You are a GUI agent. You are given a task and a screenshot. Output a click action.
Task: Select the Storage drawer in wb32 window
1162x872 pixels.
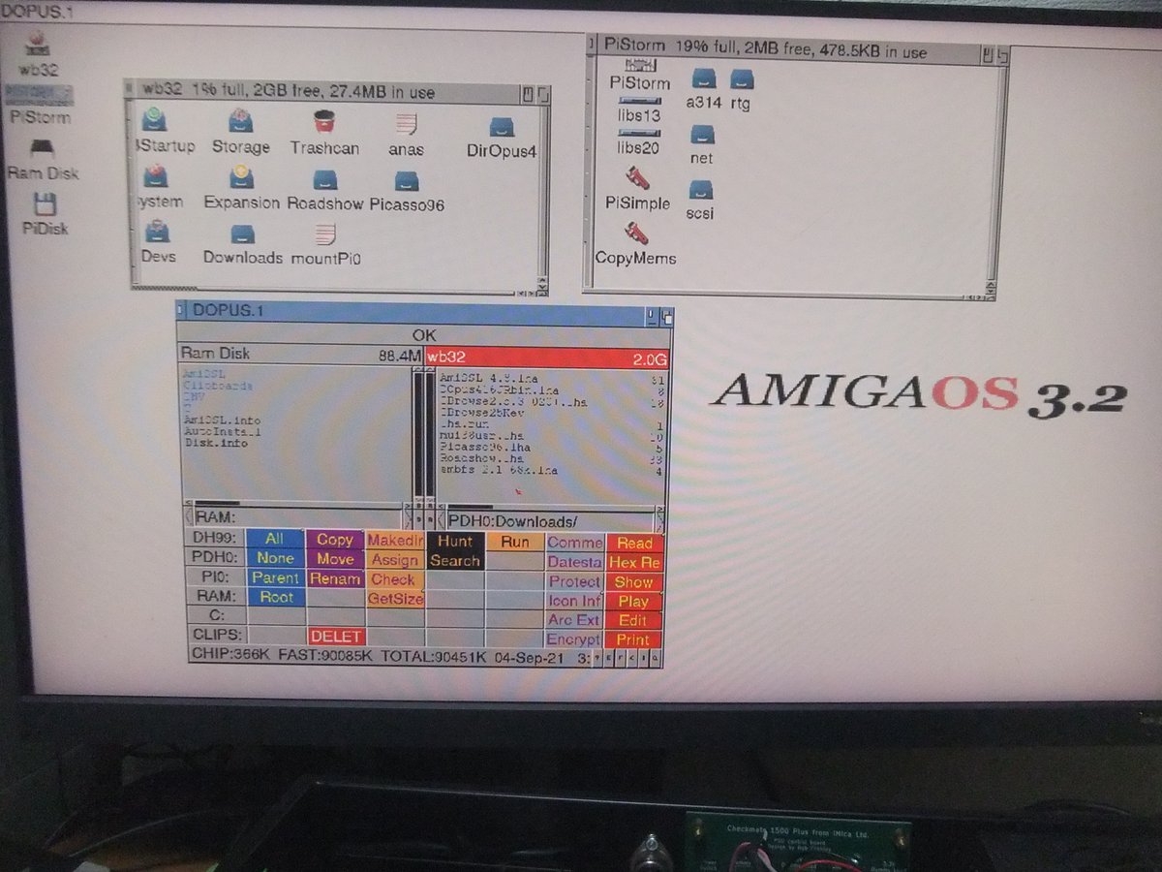point(240,121)
